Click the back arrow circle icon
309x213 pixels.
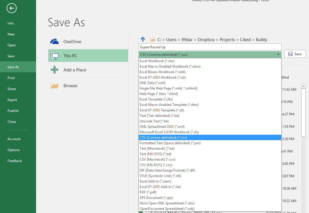coord(12,8)
